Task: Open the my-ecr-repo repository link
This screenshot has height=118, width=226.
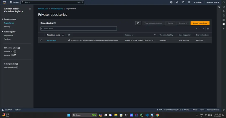Action: [x=51, y=41]
